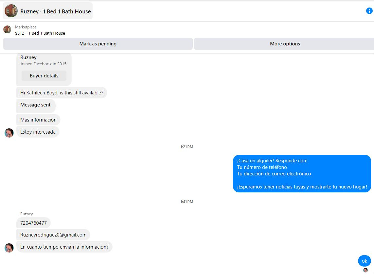Click the 'En cuanto tiempo envian la informacion?' message
This screenshot has width=374, height=277.
pyautogui.click(x=64, y=247)
